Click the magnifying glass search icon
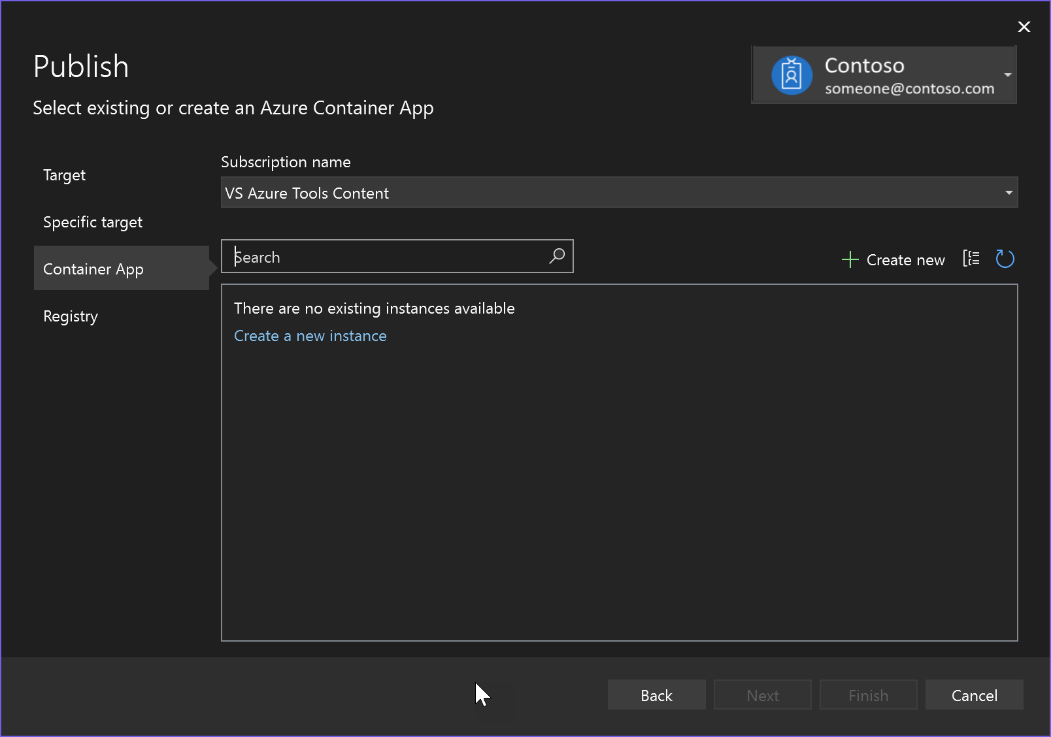Image resolution: width=1051 pixels, height=737 pixels. click(x=556, y=256)
